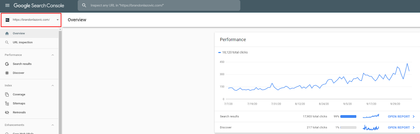
Task: Open report for Search results row
Action: coord(399,116)
